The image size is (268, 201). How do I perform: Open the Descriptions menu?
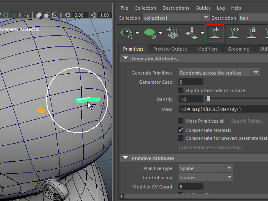pos(175,8)
